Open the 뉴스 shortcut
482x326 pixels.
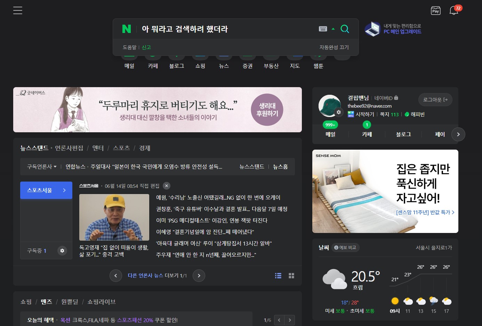click(224, 66)
